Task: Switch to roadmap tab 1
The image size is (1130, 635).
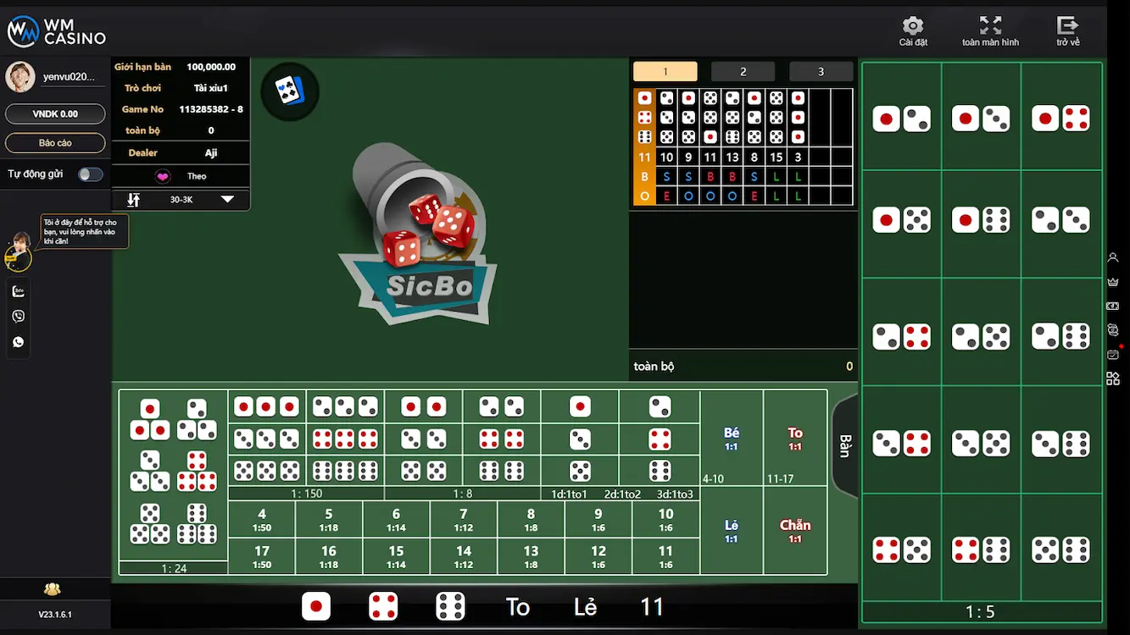Action: click(665, 72)
